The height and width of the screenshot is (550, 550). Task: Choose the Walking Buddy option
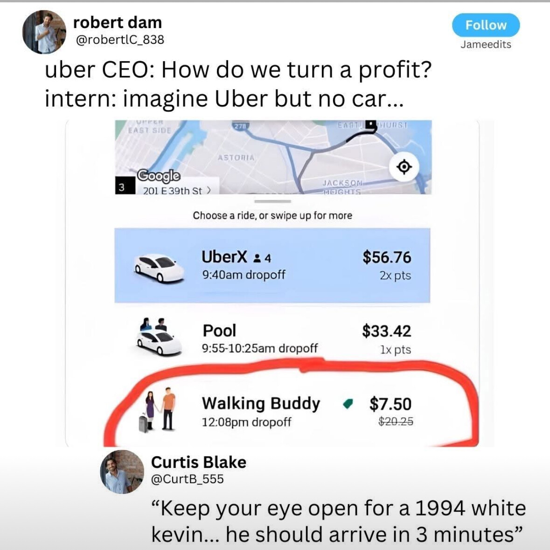coord(272,411)
